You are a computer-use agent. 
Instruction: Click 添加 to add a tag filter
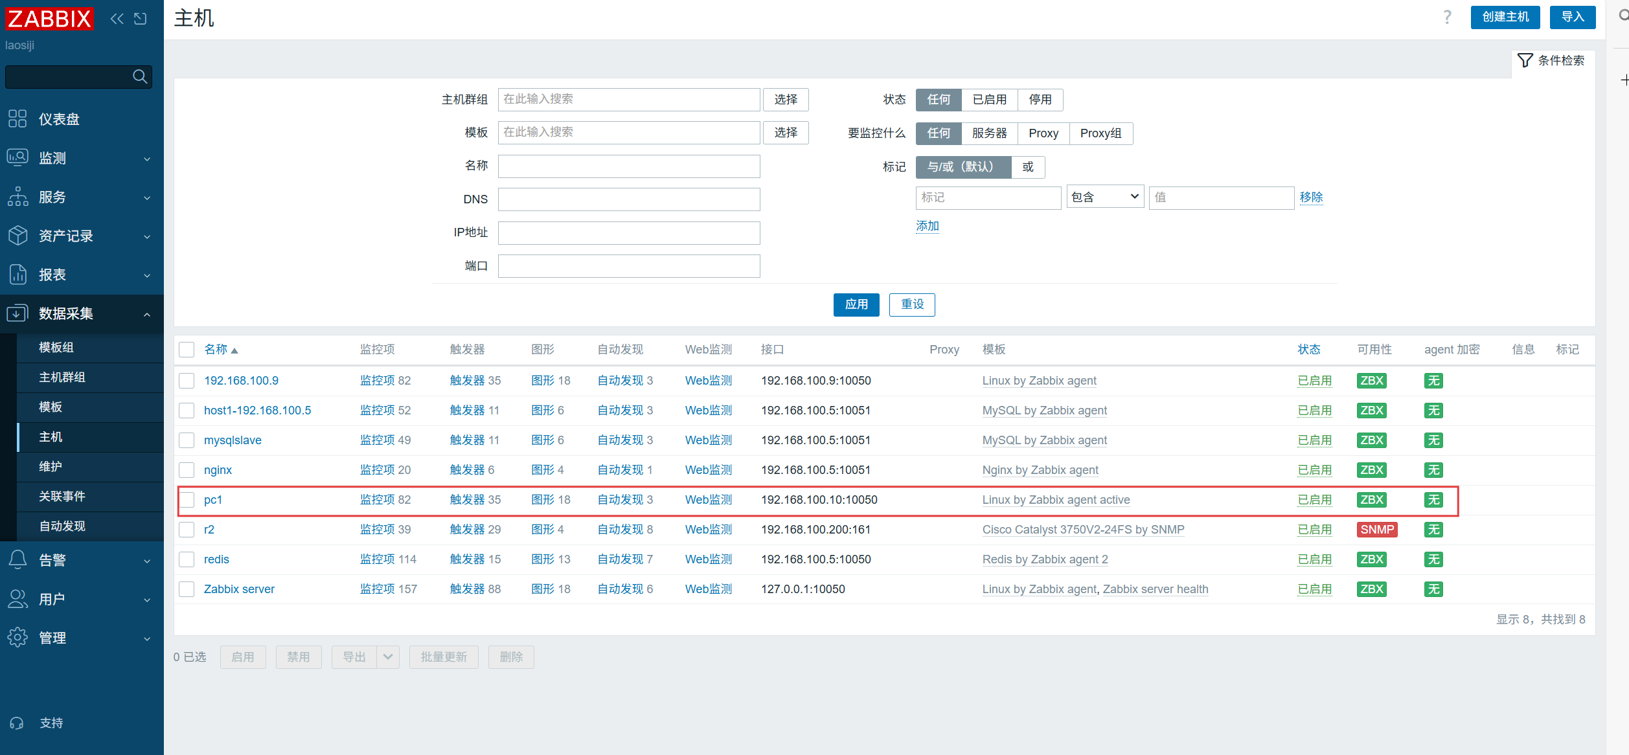point(927,226)
